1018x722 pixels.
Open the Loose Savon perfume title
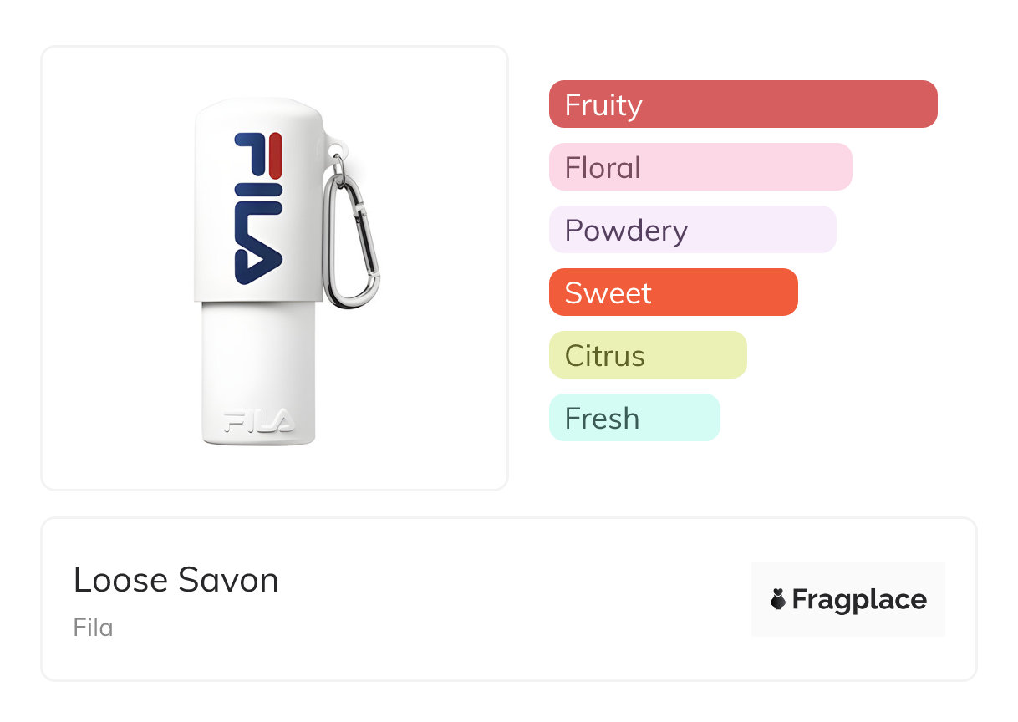click(176, 580)
